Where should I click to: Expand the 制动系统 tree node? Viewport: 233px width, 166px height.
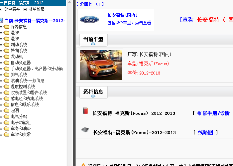[x=1, y=45]
